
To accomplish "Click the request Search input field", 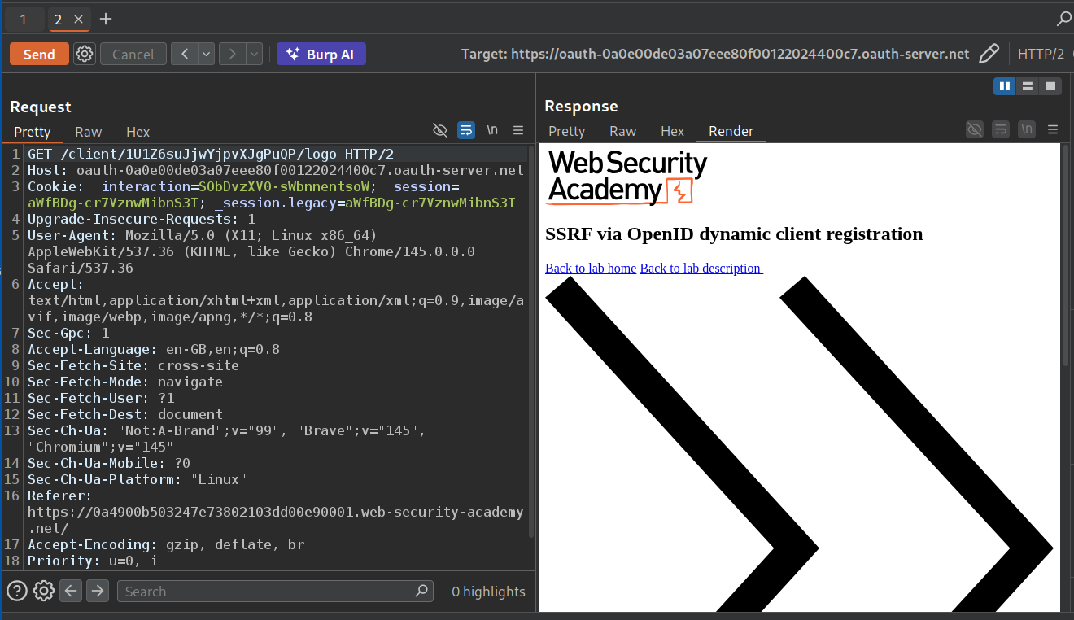I will [x=268, y=592].
